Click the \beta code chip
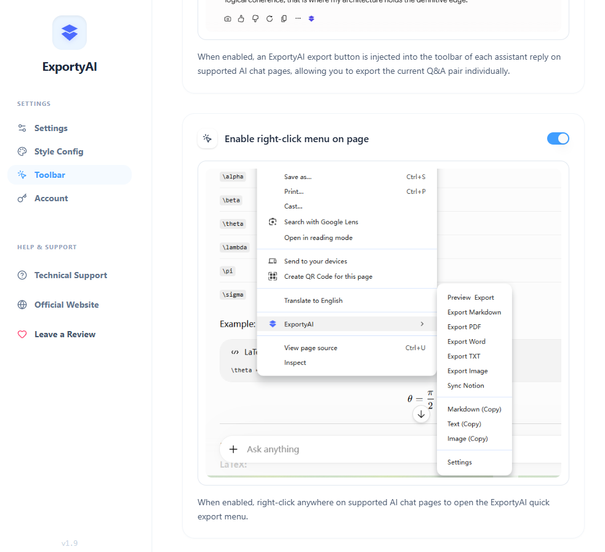The image size is (605, 552). [x=231, y=200]
